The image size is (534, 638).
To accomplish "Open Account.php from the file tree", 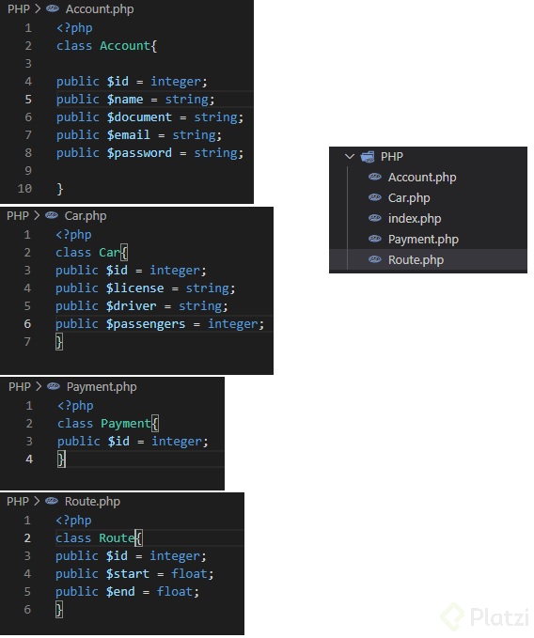I will click(x=422, y=178).
